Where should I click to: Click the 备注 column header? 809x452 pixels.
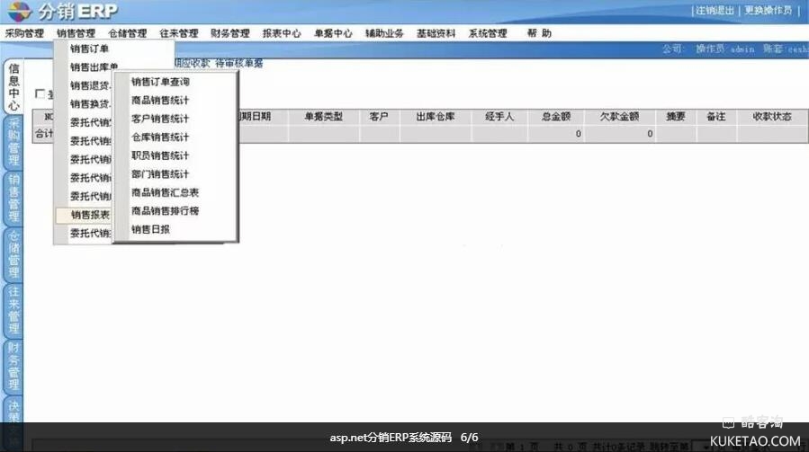tap(716, 117)
